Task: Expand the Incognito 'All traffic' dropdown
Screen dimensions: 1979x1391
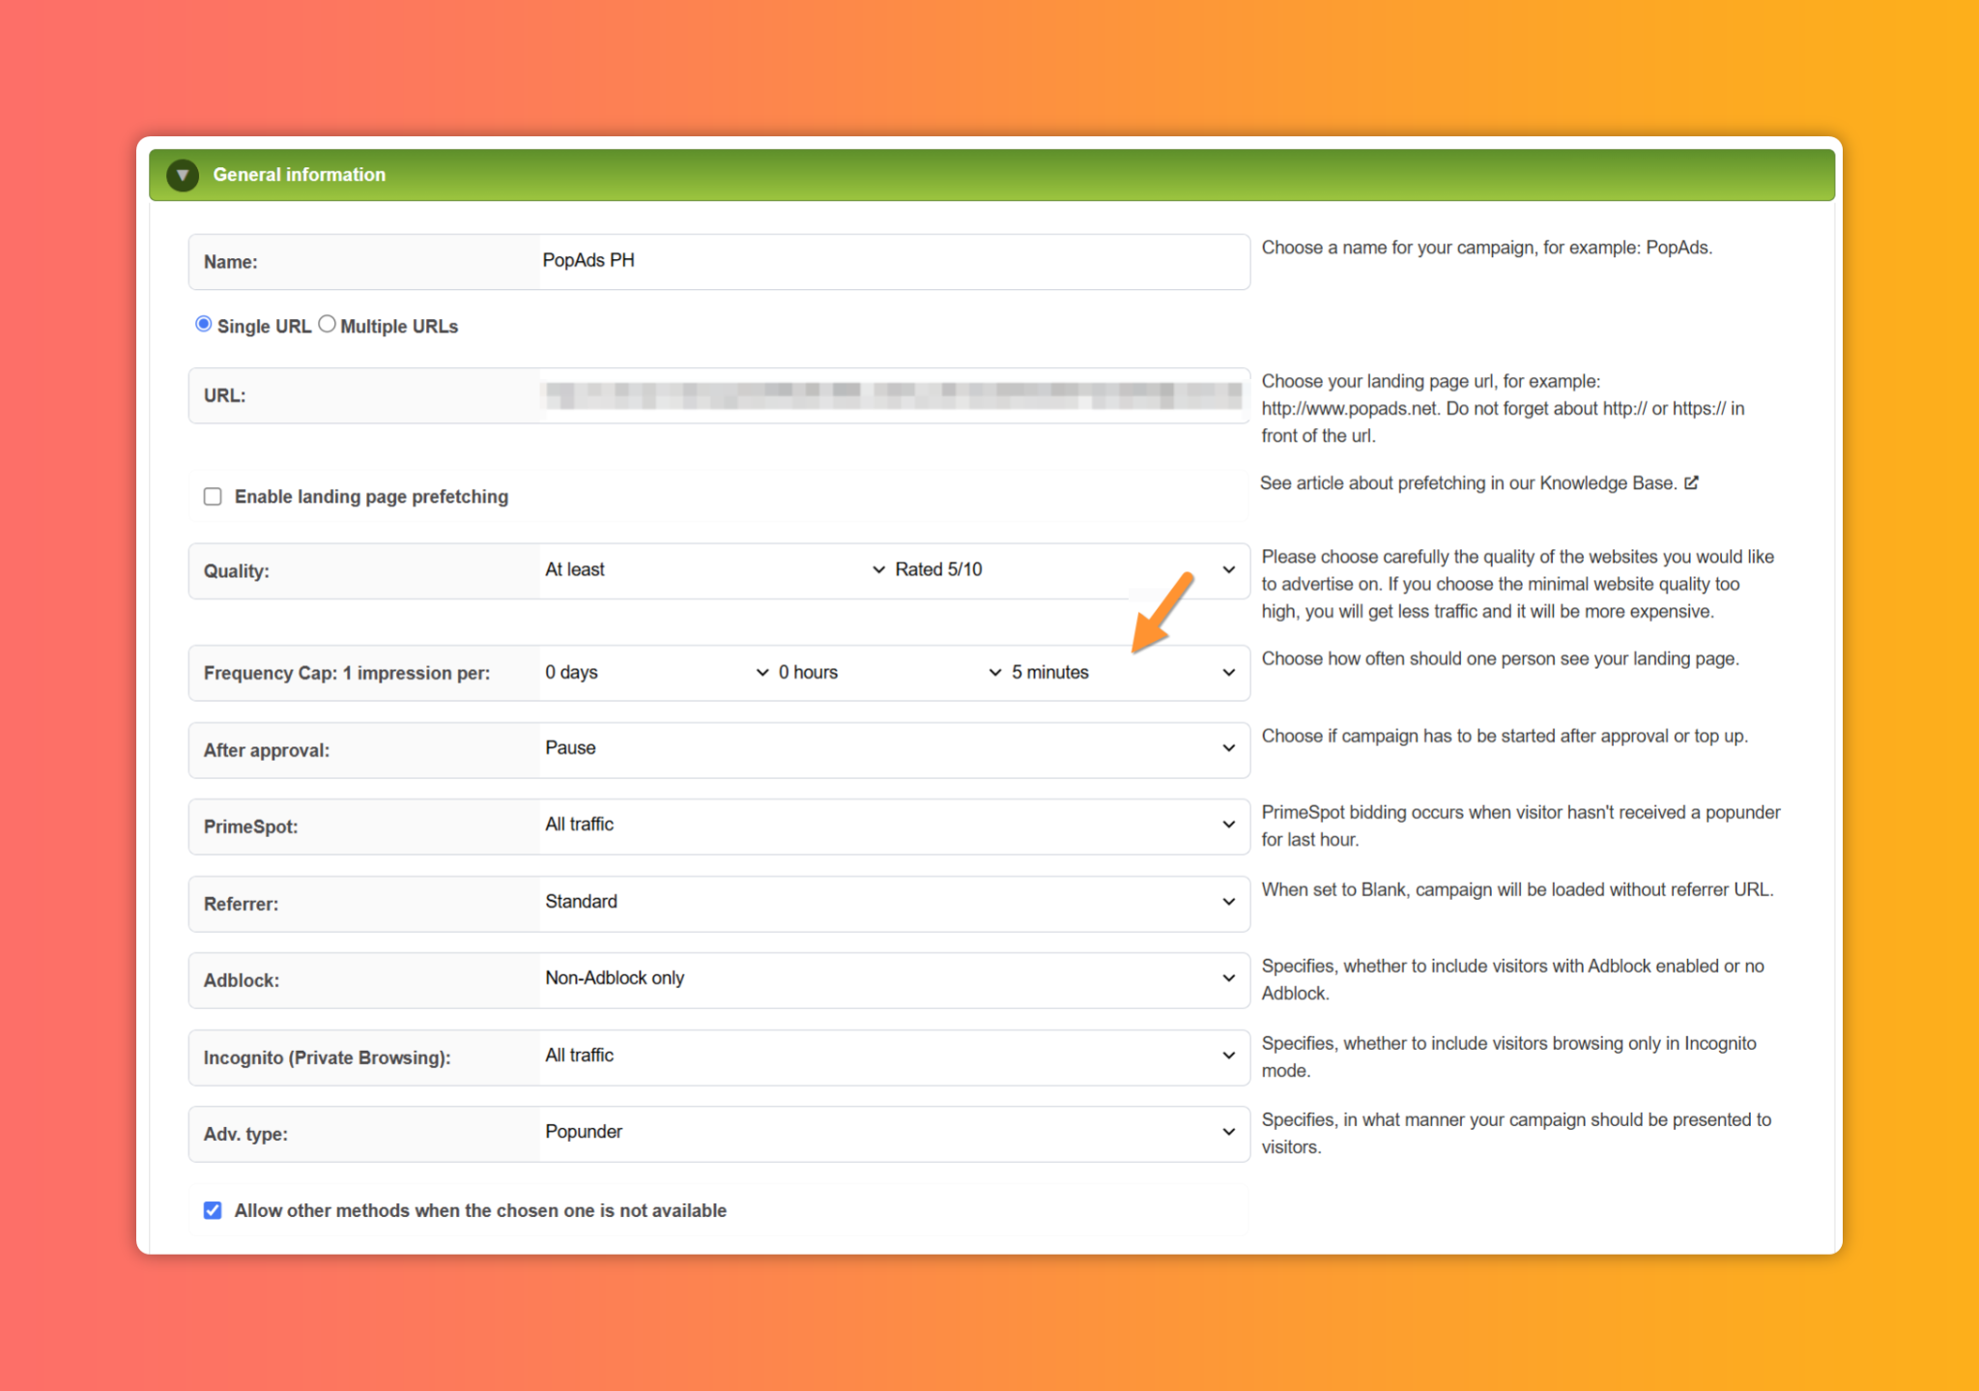Action: point(891,1056)
